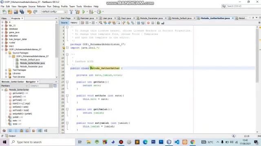Click the Redo toolbar icon
The image size is (261, 146).
pos(35,12)
